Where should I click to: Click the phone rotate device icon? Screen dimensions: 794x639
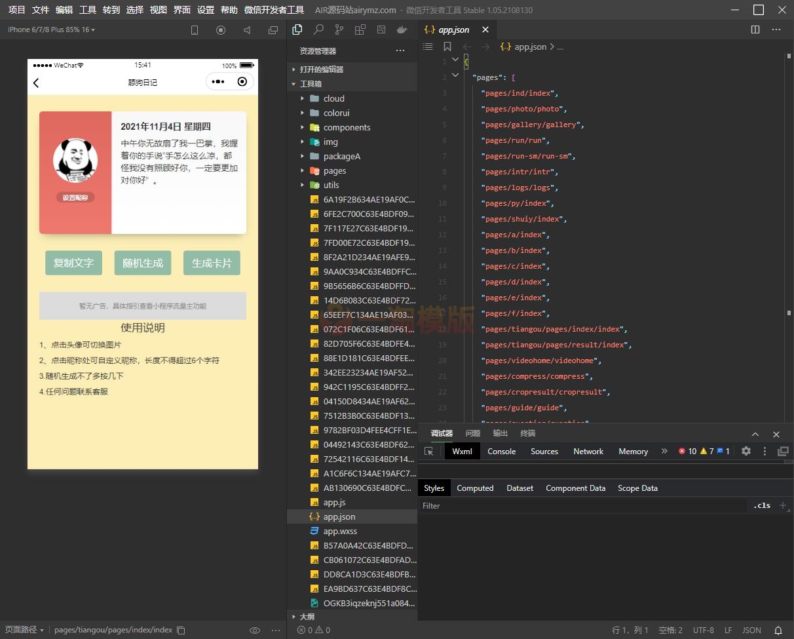pos(195,30)
